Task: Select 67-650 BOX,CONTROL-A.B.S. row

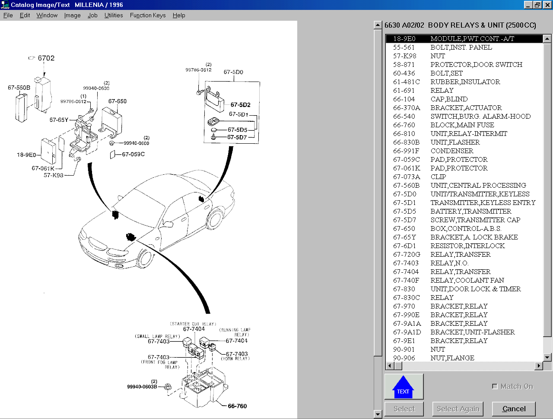Action: tap(464, 228)
